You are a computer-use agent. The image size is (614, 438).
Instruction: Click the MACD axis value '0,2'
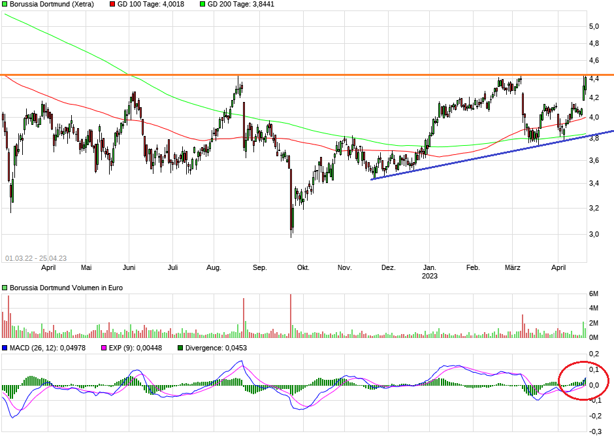point(594,354)
